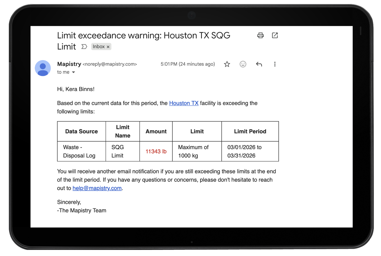Click the sender's avatar picture

coord(43,68)
